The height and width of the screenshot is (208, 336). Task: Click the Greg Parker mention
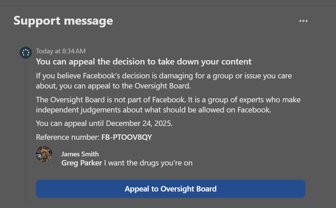pyautogui.click(x=82, y=163)
